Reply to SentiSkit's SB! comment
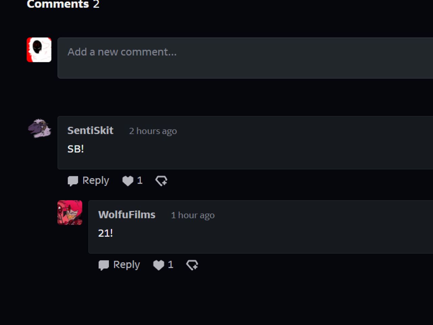Image resolution: width=433 pixels, height=325 pixels. point(88,181)
